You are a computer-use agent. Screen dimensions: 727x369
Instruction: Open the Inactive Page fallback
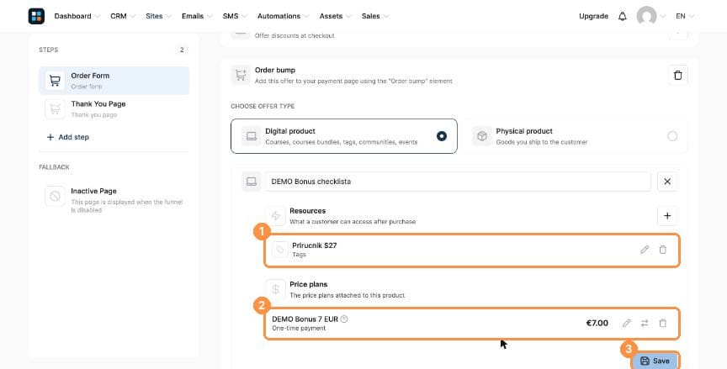pos(114,199)
